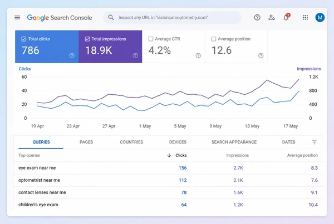The width and height of the screenshot is (334, 224).
Task: Switch to the Countries tab
Action: point(131,142)
